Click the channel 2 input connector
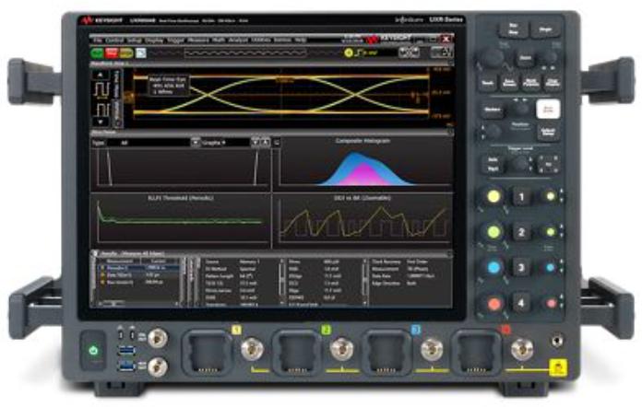Viewport: 642px width, 407px height. pos(341,349)
